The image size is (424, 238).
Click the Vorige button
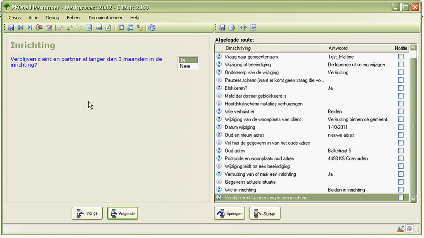(87, 213)
